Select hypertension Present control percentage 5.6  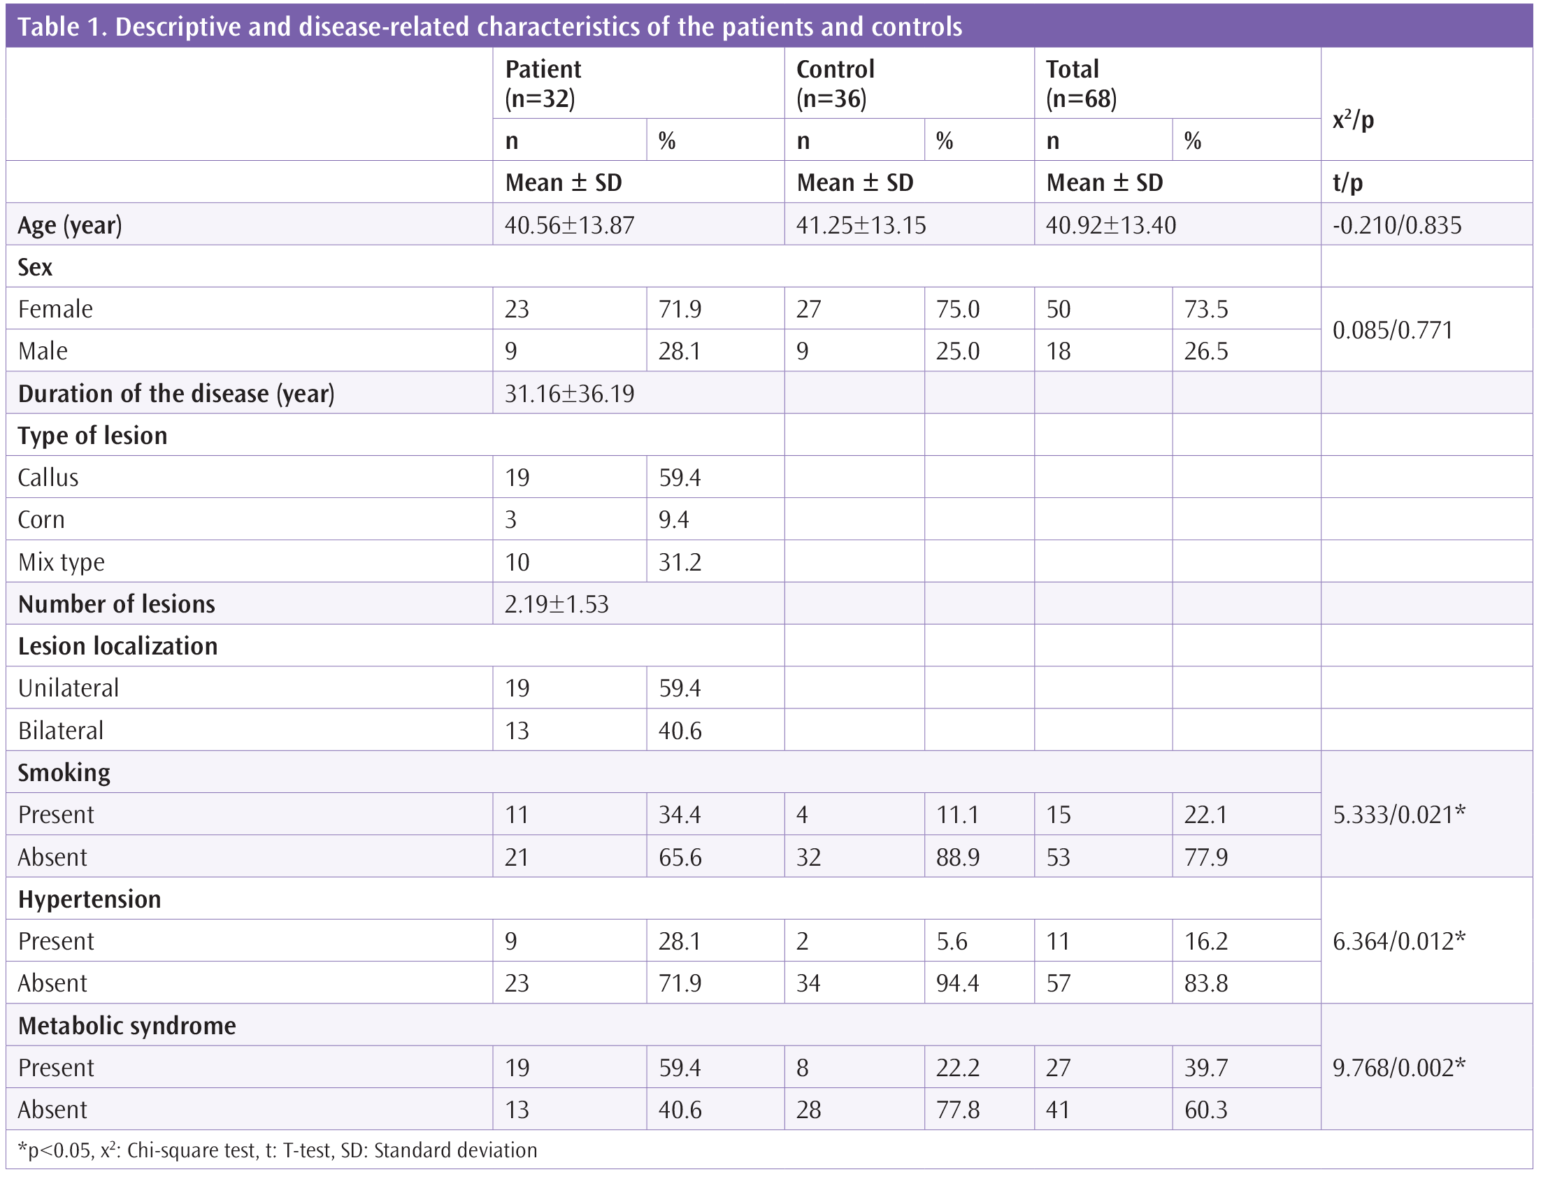click(951, 941)
